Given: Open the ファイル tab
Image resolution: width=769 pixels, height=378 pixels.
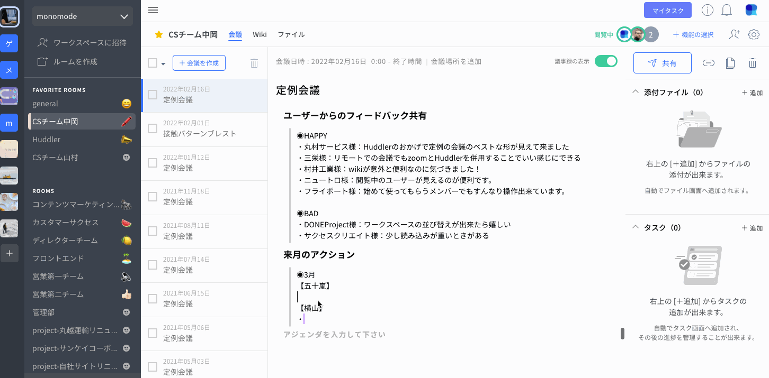Looking at the screenshot, I should (291, 35).
